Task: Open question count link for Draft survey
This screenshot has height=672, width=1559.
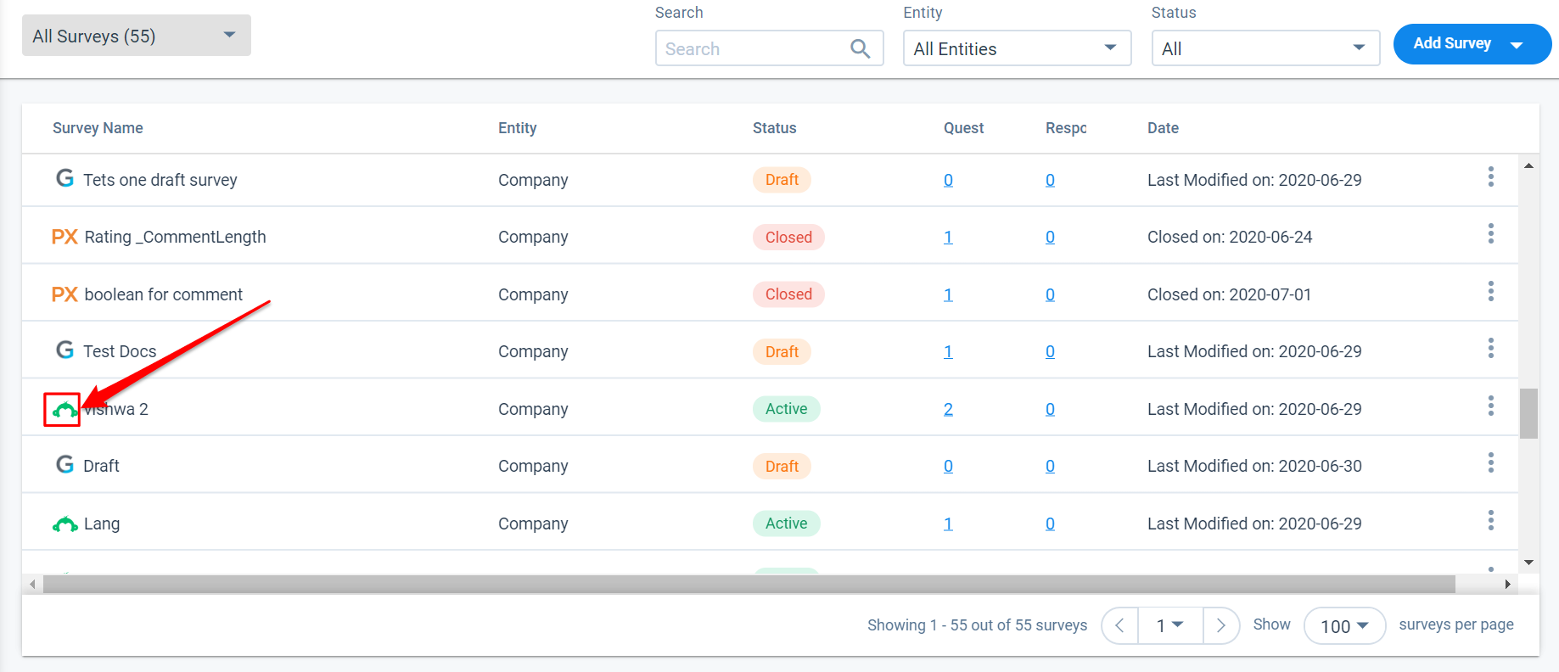Action: tap(948, 466)
